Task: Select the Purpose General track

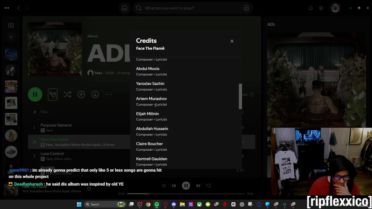Action: click(x=56, y=125)
